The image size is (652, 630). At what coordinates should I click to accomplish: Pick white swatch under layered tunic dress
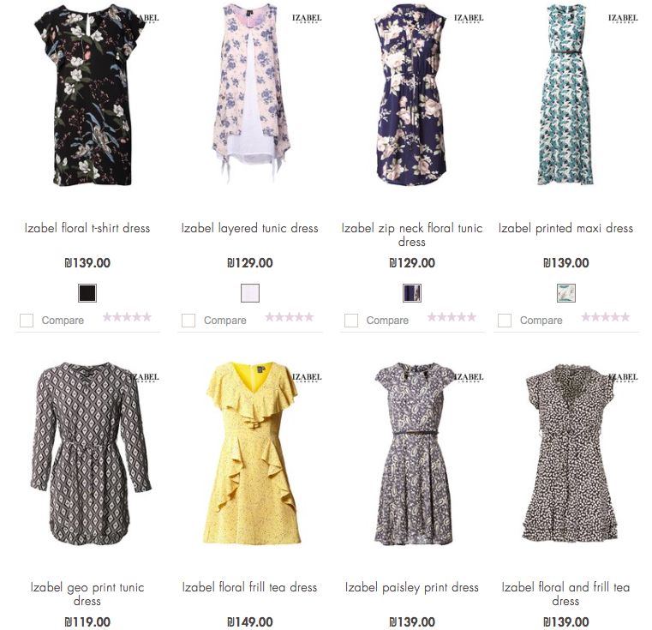[249, 293]
